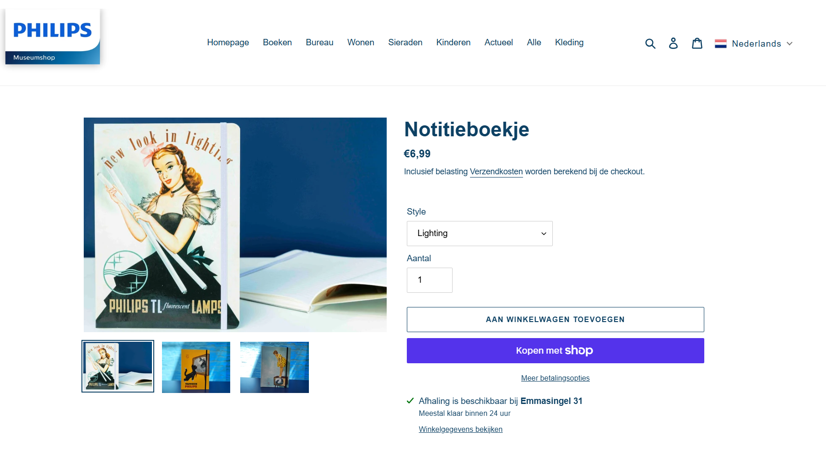Screen dimensions: 826x452
Task: Navigate to the Sieraden category
Action: click(405, 43)
